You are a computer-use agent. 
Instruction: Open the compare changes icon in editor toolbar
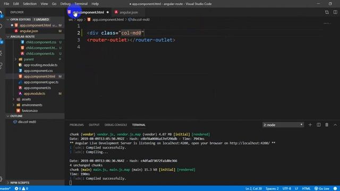point(327,12)
